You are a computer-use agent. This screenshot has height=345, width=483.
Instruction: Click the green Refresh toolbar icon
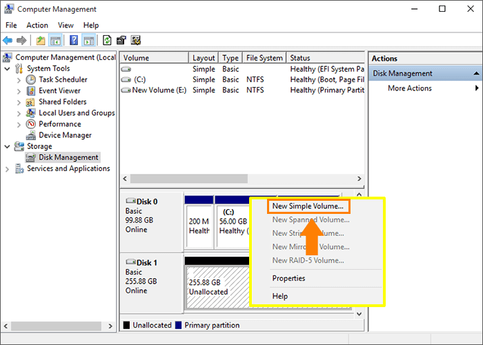tap(107, 40)
